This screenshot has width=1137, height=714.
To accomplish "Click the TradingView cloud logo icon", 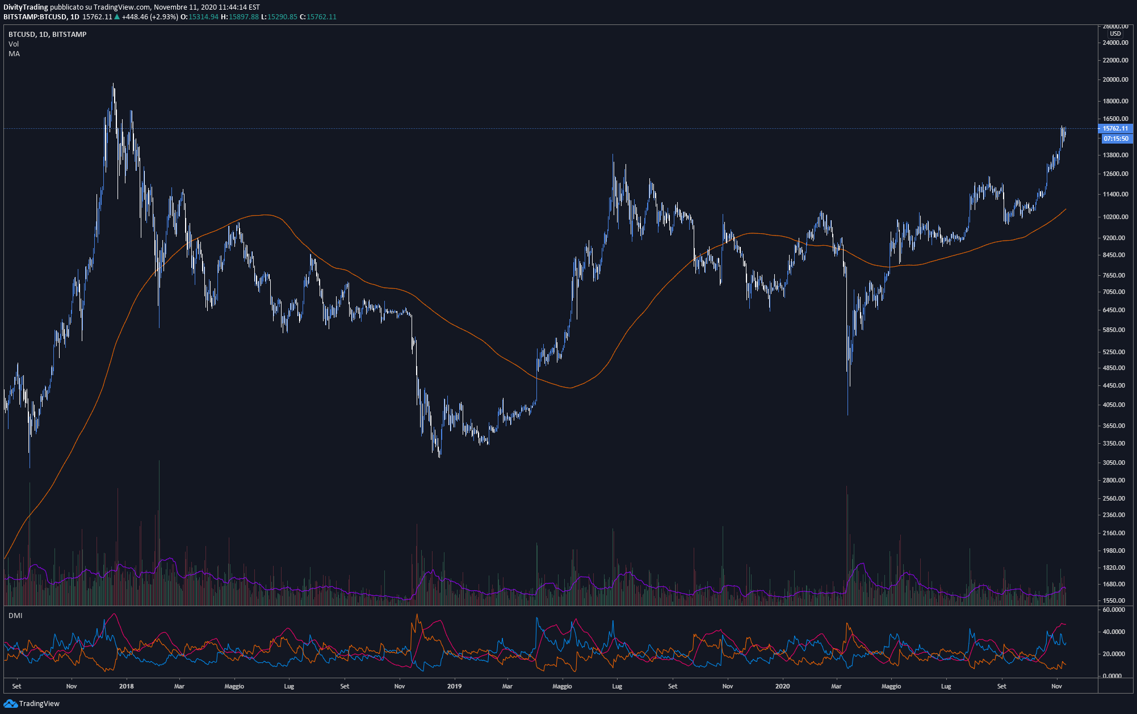I will click(10, 704).
